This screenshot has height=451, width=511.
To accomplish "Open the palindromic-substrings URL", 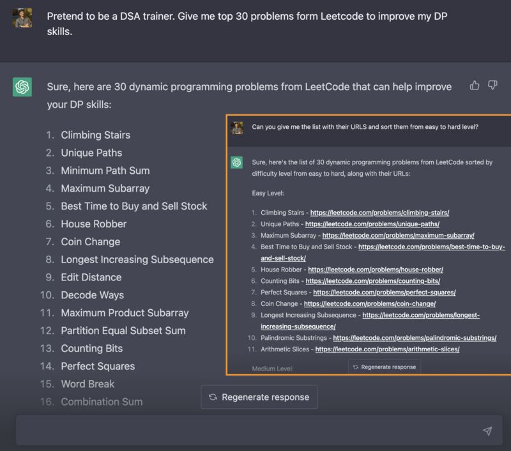I will coord(414,338).
